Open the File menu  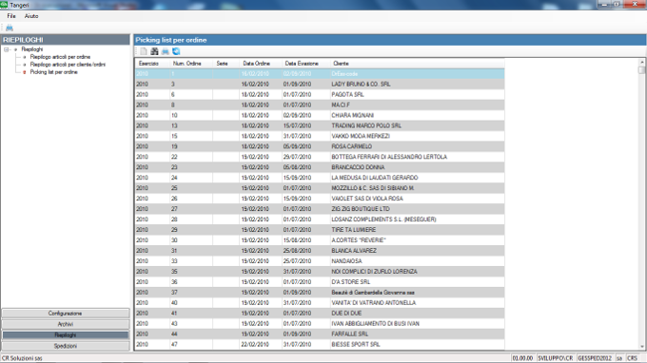(11, 16)
